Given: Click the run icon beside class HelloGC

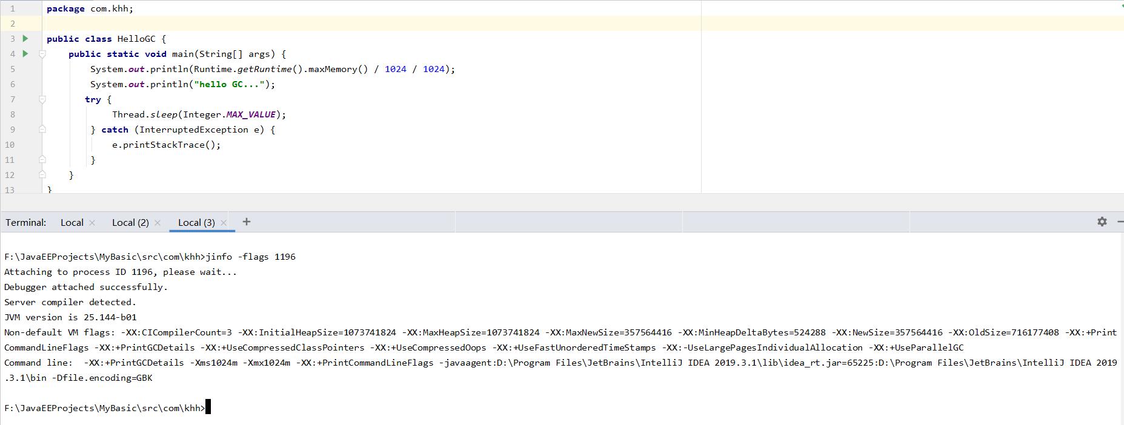Looking at the screenshot, I should pos(25,39).
